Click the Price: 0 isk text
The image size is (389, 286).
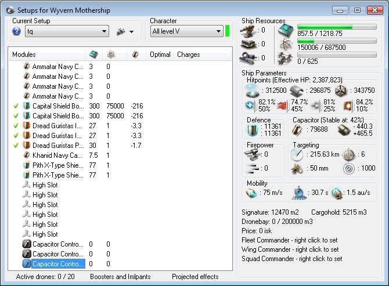tap(257, 231)
